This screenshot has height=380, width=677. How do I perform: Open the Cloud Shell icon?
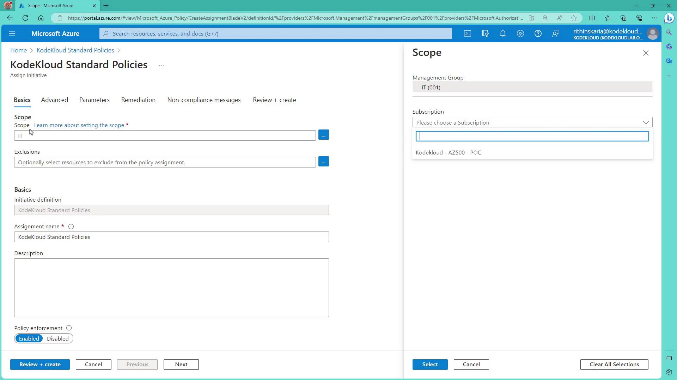click(x=467, y=33)
